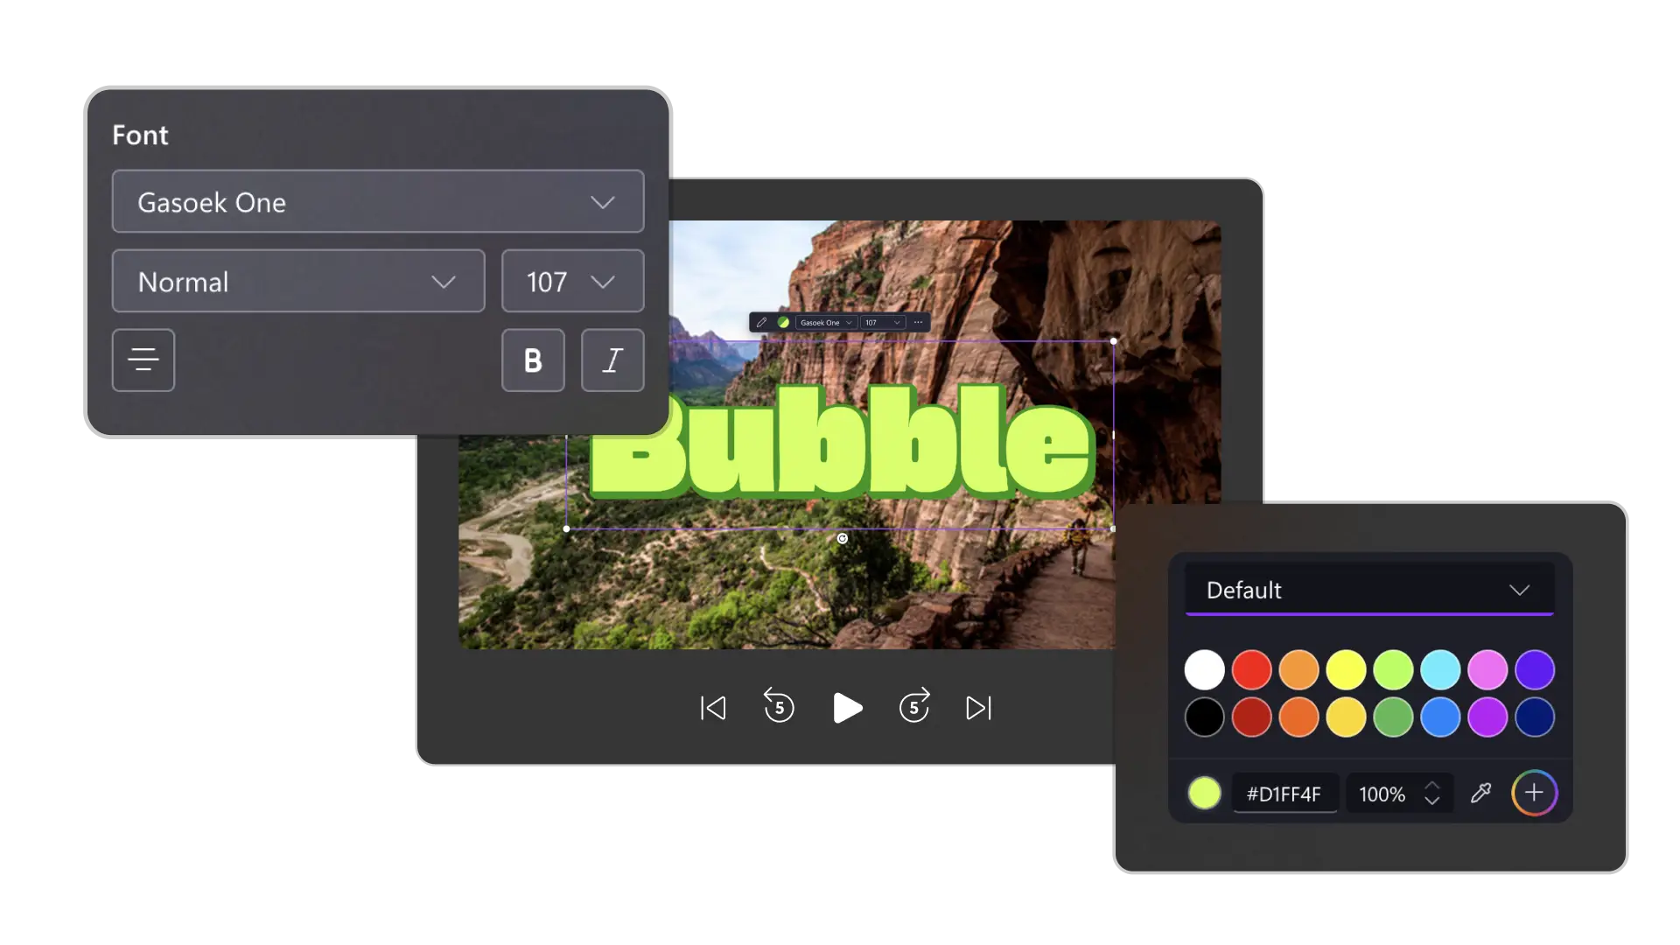This screenshot has height=945, width=1680.
Task: Expand the font family dropdown Gasoek One
Action: [x=377, y=200]
